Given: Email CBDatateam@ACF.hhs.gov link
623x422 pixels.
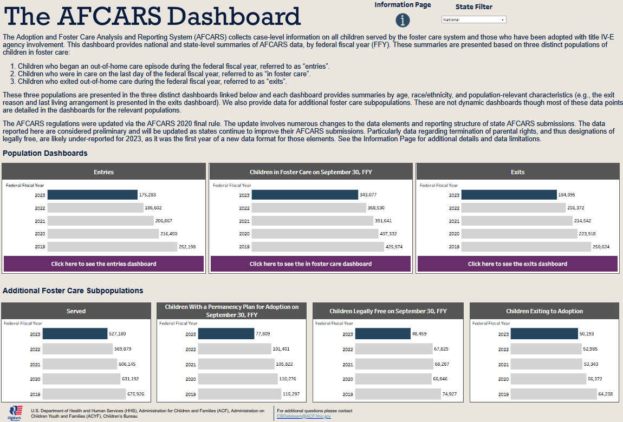Looking at the screenshot, I should tap(303, 417).
